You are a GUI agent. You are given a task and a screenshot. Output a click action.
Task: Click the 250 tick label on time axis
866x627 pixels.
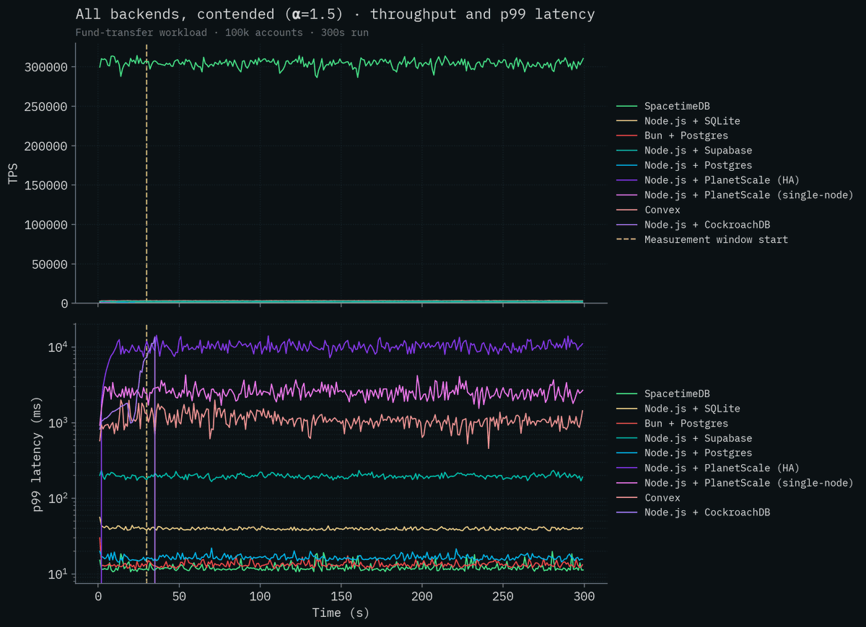point(503,597)
